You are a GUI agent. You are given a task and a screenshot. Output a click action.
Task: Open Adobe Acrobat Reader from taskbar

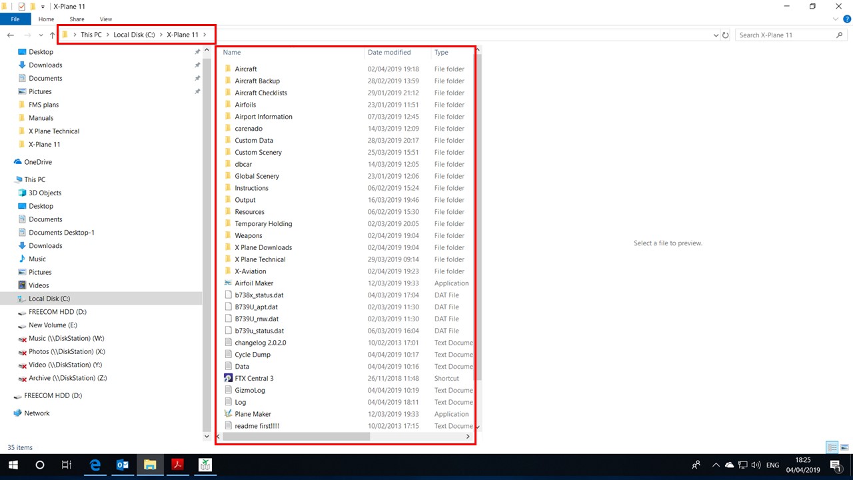click(177, 465)
